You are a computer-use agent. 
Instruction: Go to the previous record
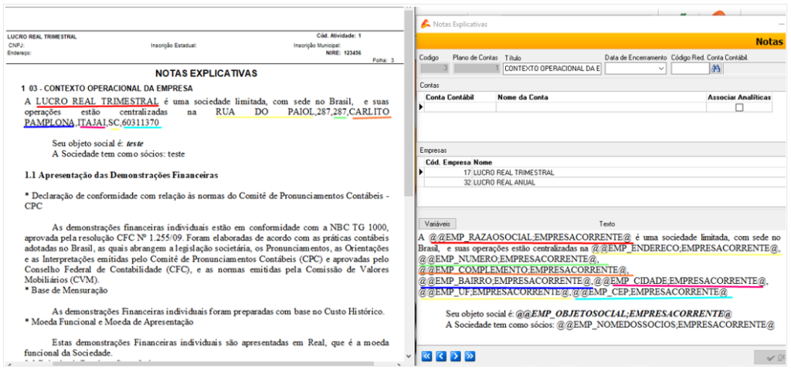pos(441,356)
